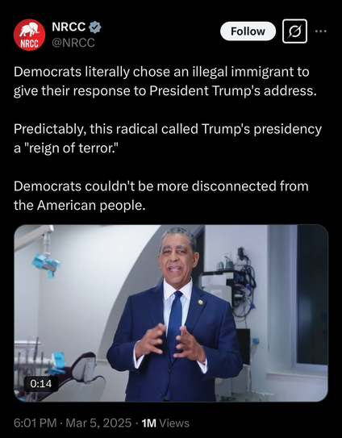Play the embedded video of the speaker
The height and width of the screenshot is (438, 342).
point(171,313)
